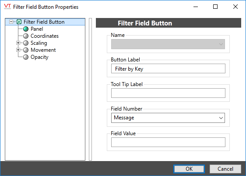
Task: Select Coordinates in the properties tree
Action: [x=45, y=36]
